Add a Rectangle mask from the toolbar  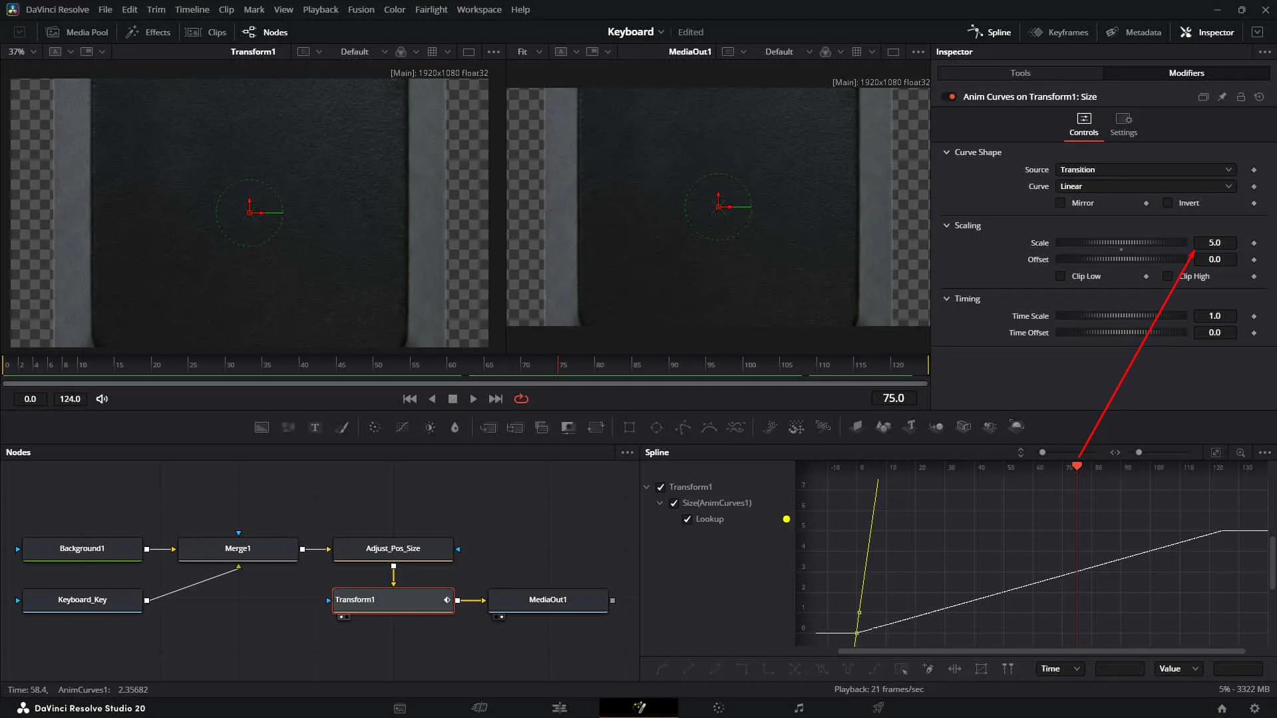point(629,427)
